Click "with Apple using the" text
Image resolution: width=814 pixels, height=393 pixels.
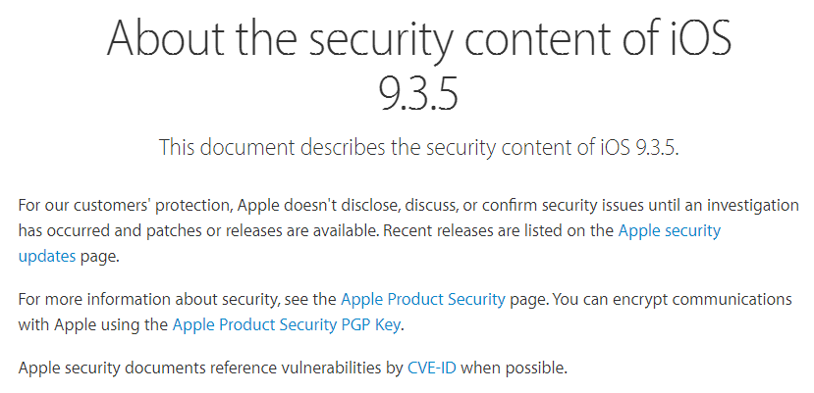(93, 325)
